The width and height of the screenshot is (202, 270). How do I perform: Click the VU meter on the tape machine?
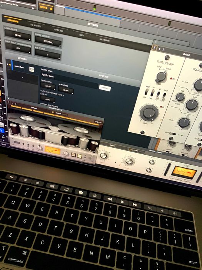click(x=53, y=150)
